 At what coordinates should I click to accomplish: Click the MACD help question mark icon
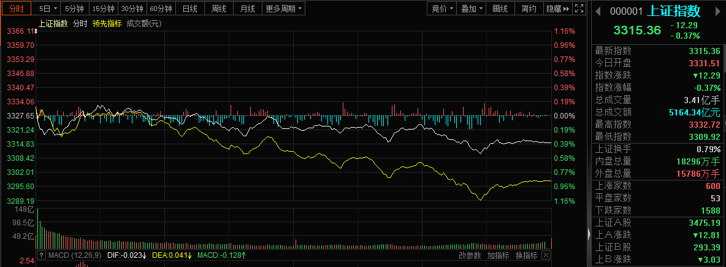click(x=42, y=255)
